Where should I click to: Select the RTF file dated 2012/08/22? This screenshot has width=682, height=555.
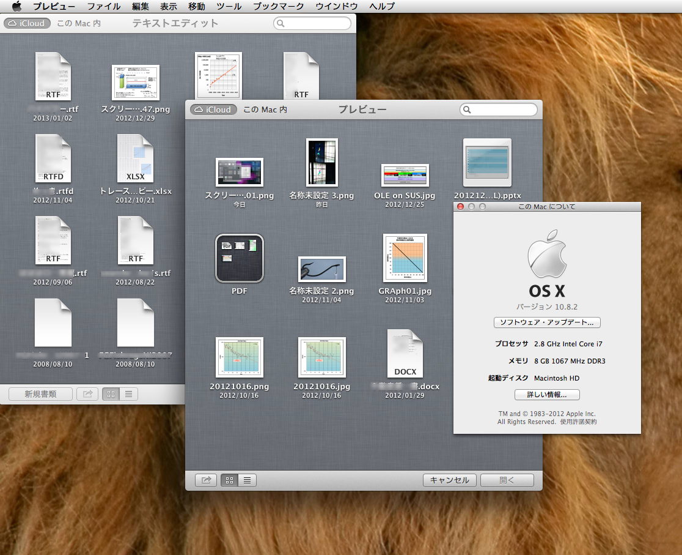pos(135,240)
